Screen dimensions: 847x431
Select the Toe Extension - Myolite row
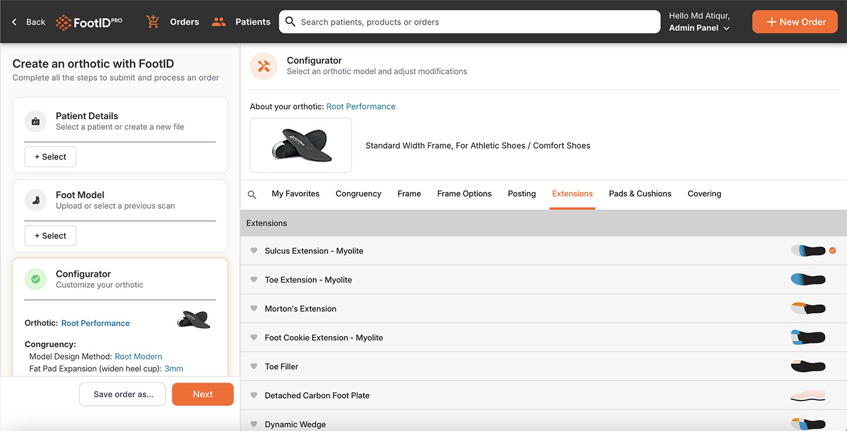[x=543, y=280]
